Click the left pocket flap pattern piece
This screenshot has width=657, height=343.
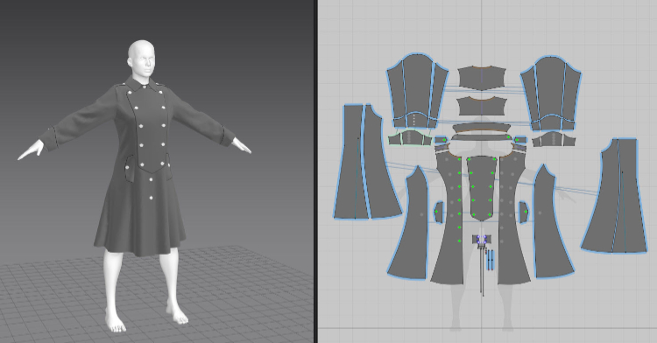439,213
